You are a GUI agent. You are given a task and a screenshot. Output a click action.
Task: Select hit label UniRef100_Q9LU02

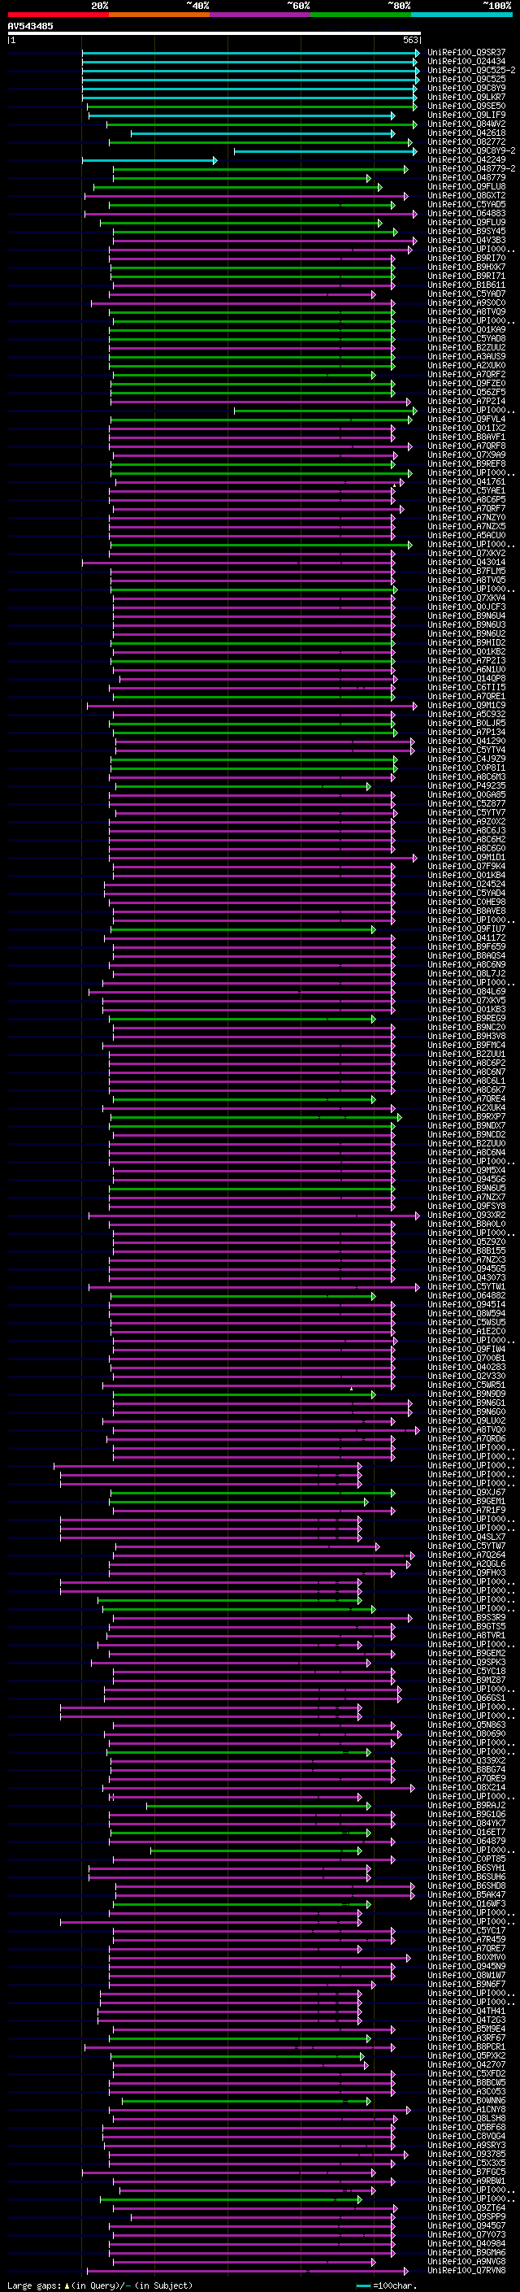(x=466, y=1420)
